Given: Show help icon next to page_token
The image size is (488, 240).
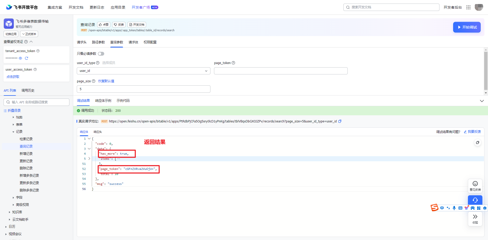Looking at the screenshot, I should (233, 63).
